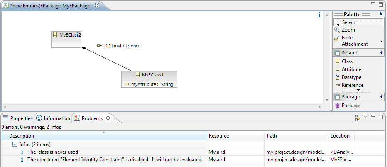Screen dimensions: 387x167
Task: Toggle pin on Package palette drawer
Action: (x=381, y=97)
